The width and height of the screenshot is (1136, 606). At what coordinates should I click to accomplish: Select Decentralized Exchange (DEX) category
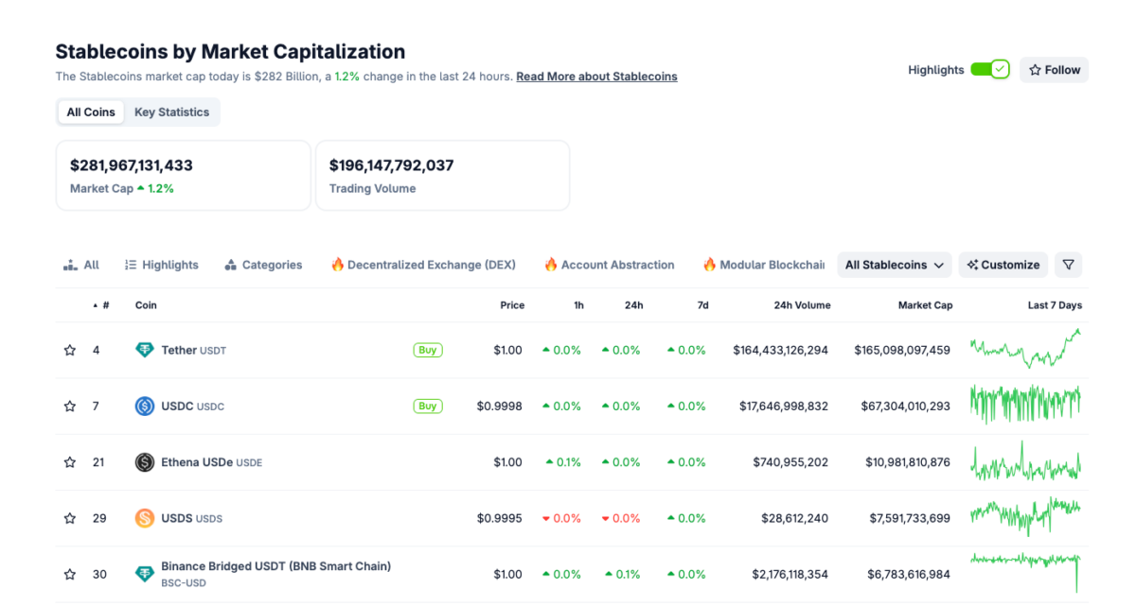coord(423,265)
